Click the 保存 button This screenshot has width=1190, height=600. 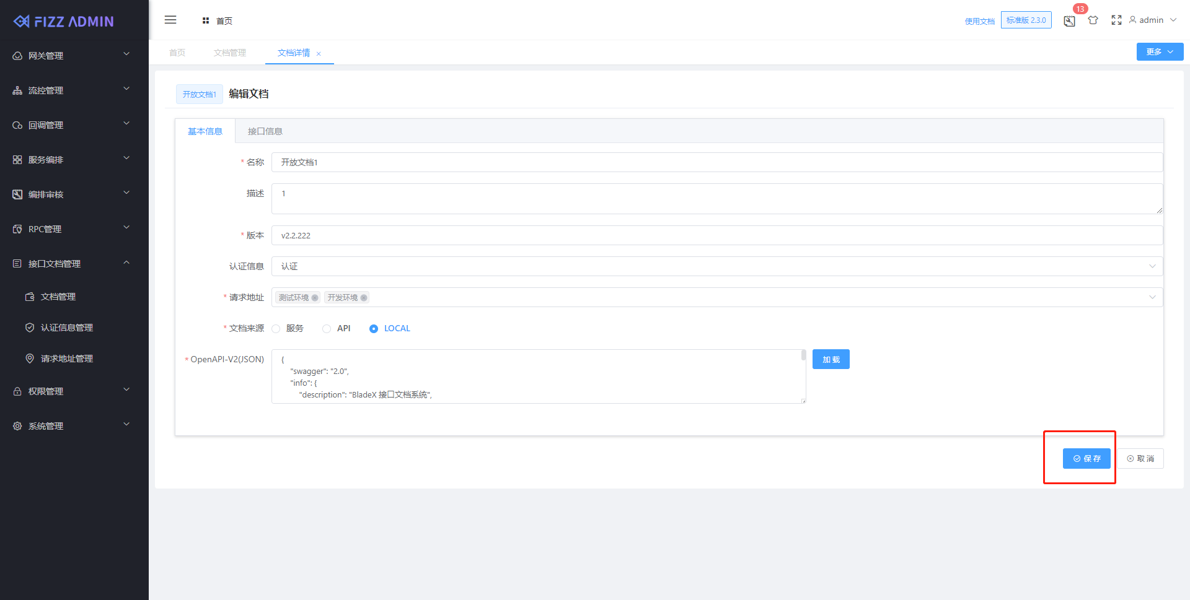[x=1086, y=459]
